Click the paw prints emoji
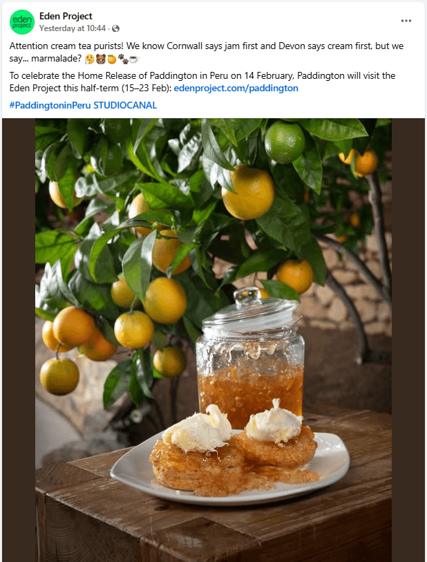 [123, 59]
